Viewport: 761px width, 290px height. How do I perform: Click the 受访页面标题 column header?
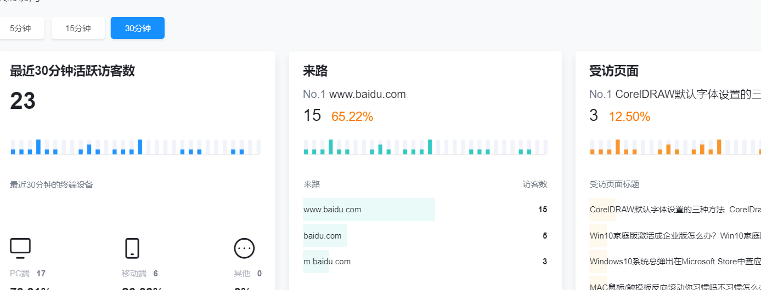(x=614, y=184)
